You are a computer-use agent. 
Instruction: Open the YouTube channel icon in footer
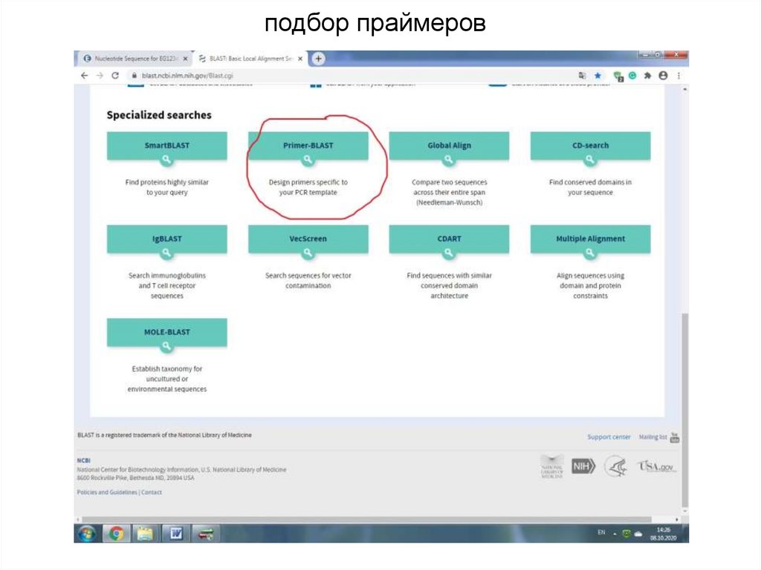coord(673,437)
